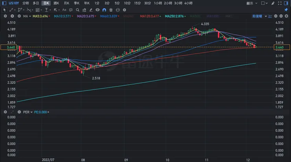The image size is (291, 162).
Task: Open the PER indicator dropdown
Action: click(28, 112)
